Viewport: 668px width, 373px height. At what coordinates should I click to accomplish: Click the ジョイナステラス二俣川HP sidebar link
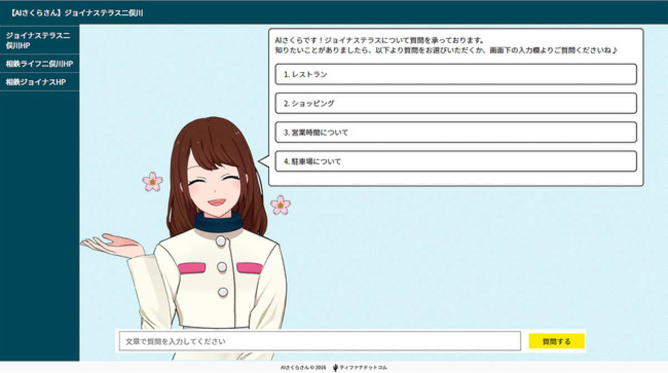click(x=38, y=40)
